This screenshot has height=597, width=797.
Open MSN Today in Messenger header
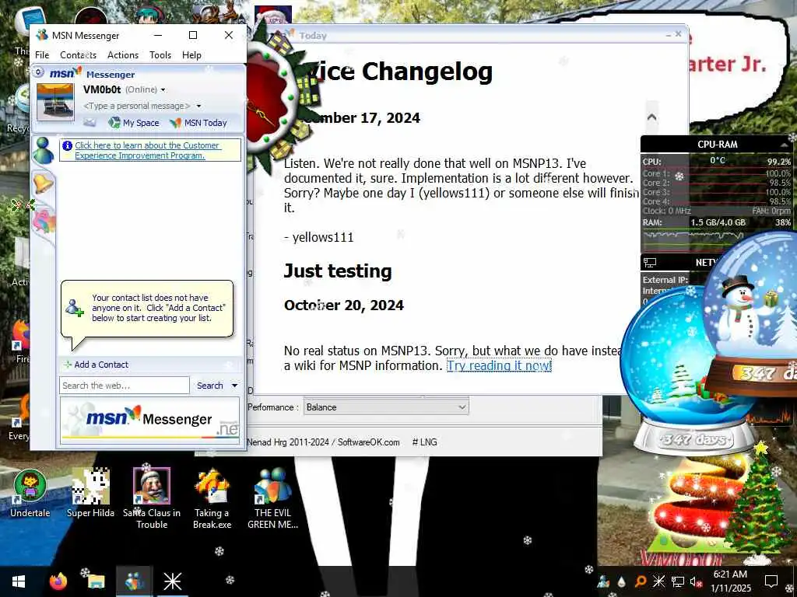[x=198, y=122]
